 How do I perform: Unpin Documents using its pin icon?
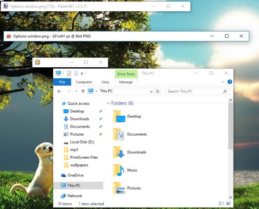100,127
